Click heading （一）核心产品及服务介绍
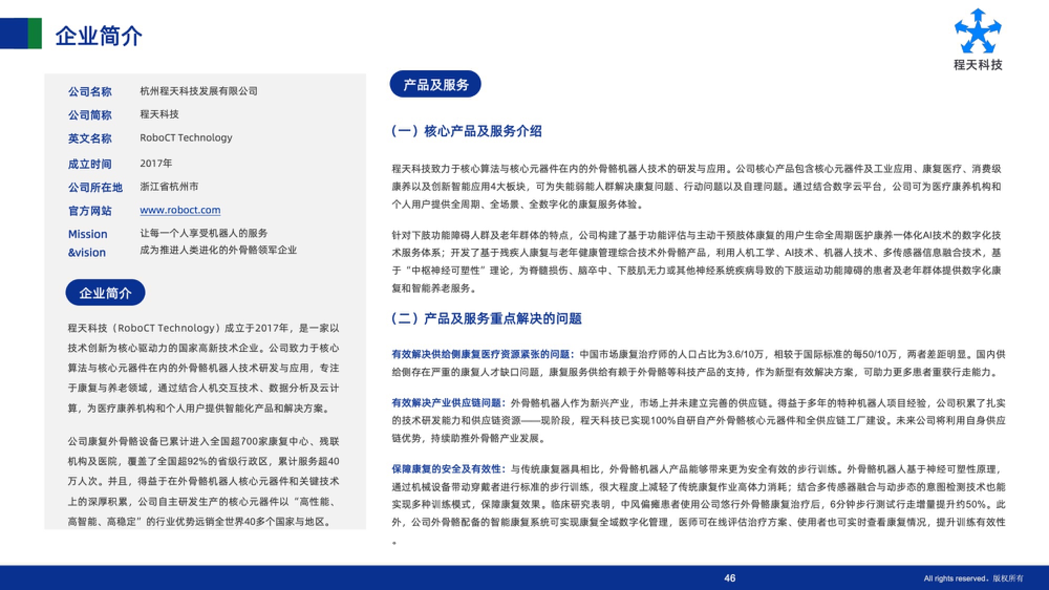This screenshot has height=590, width=1049. 467,131
